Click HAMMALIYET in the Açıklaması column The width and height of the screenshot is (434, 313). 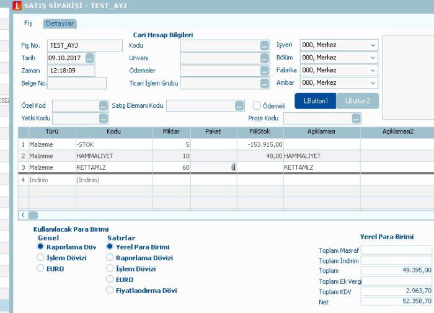322,156
